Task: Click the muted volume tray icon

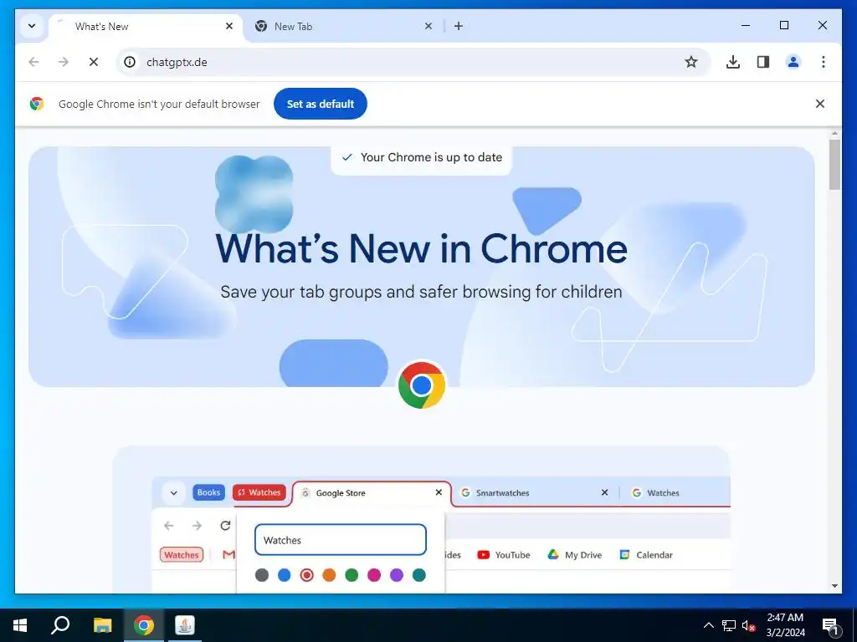Action: 748,625
